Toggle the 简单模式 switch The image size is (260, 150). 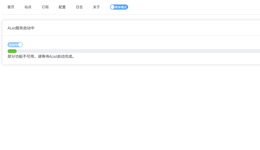coord(119,7)
